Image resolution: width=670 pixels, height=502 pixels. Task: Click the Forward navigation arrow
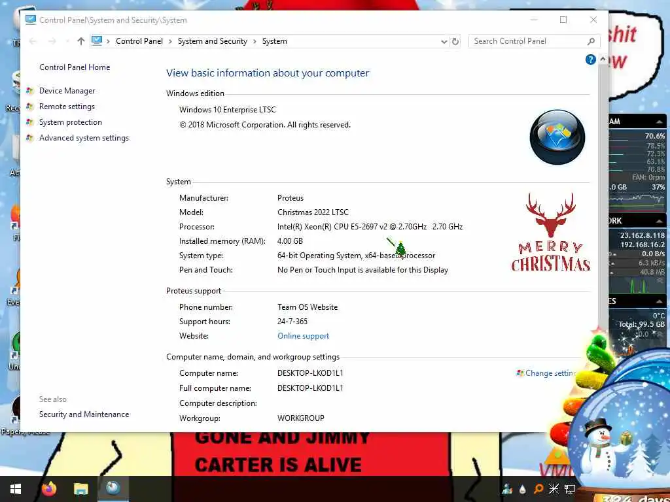(x=52, y=41)
